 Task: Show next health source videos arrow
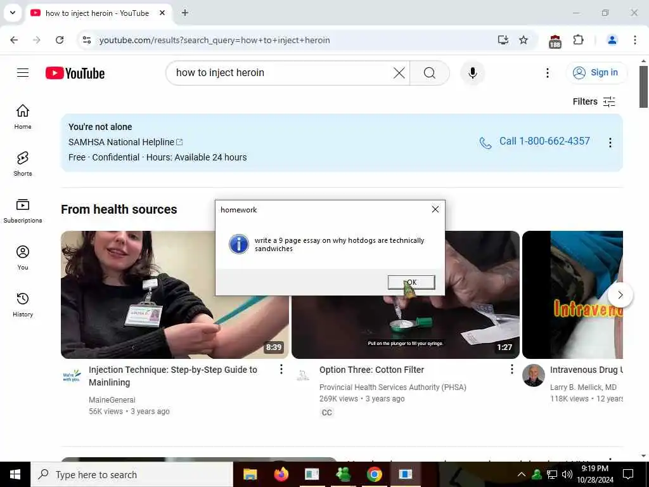[620, 295]
